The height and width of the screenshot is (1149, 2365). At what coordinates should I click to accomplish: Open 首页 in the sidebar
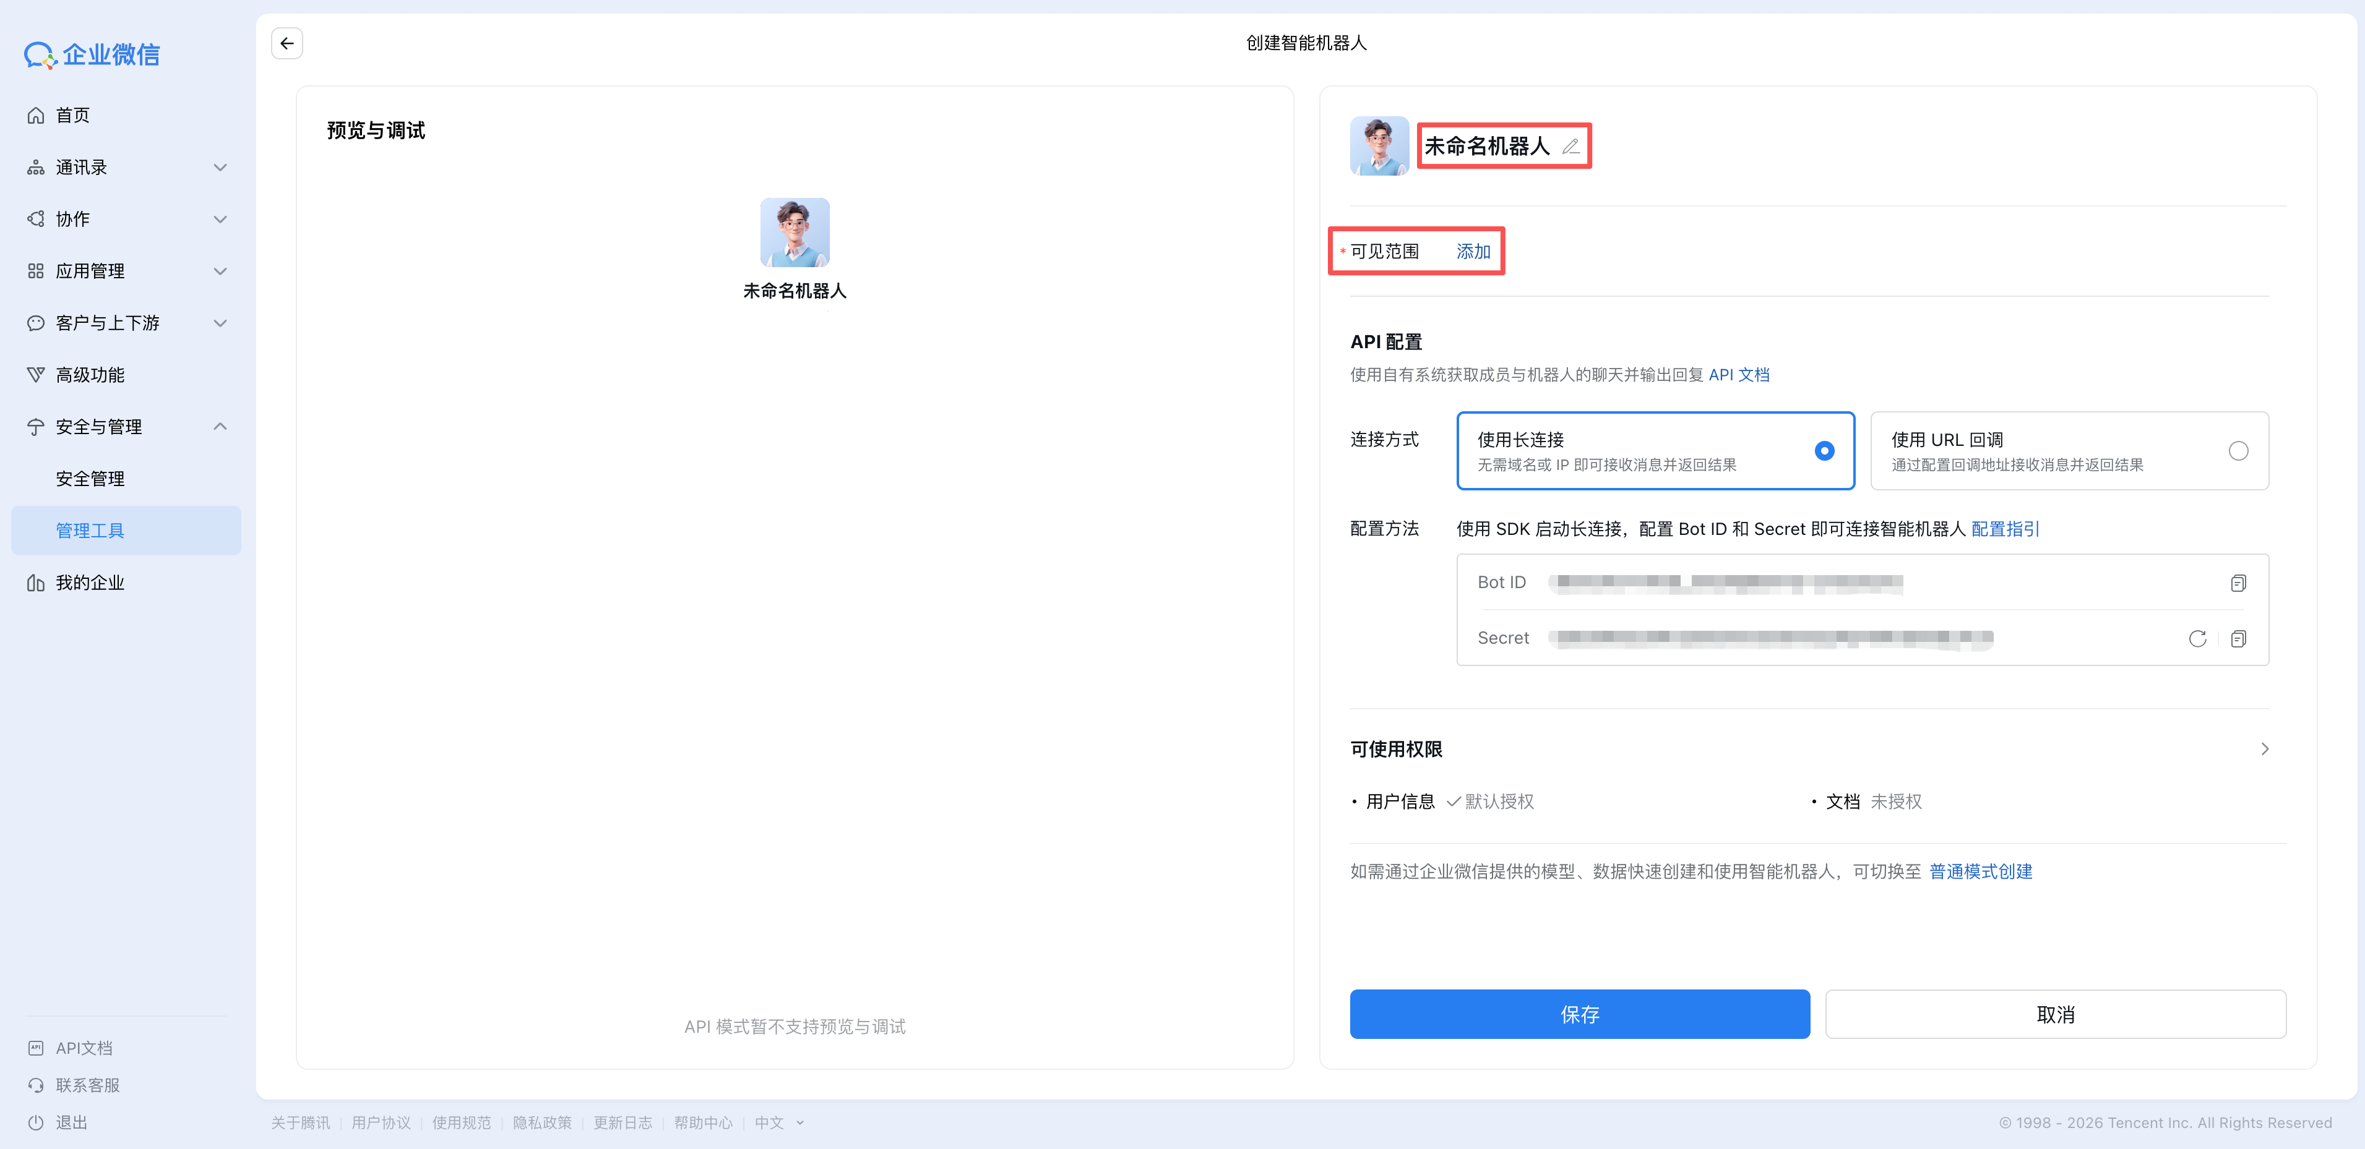pos(72,115)
